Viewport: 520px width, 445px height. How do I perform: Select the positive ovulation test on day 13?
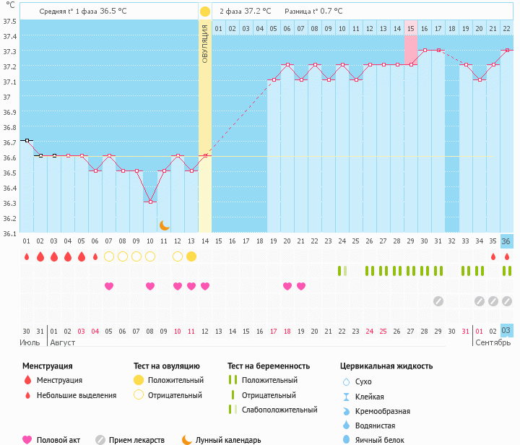point(191,256)
